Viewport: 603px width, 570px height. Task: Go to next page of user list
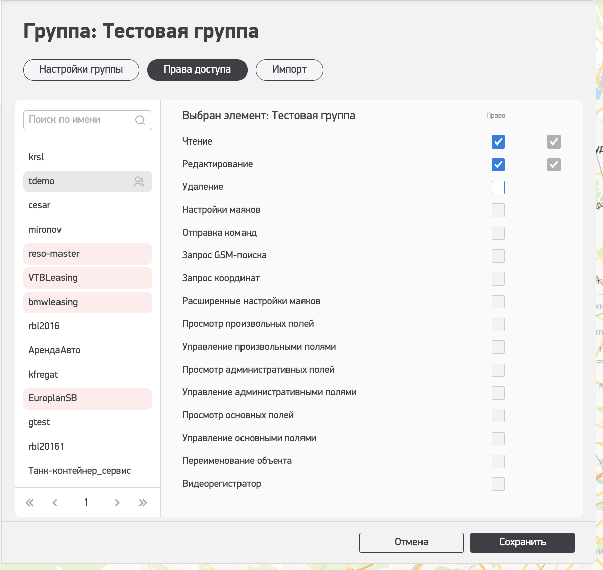(x=117, y=503)
